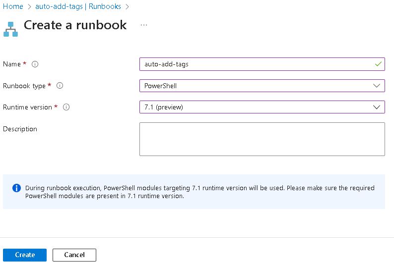Click the runbook icon beside the page title
This screenshot has height=265, width=394.
(10, 29)
